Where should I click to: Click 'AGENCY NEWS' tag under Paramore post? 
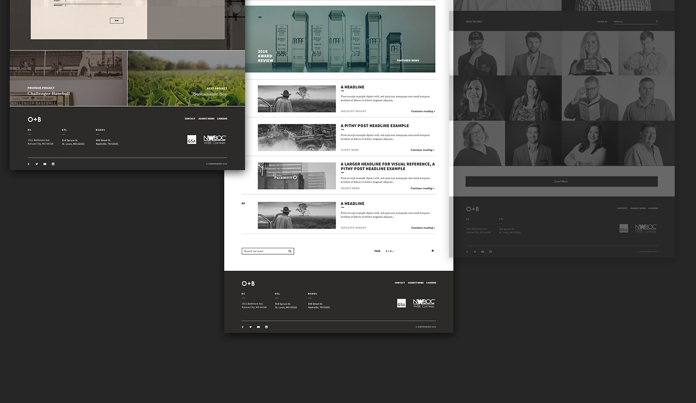[350, 188]
